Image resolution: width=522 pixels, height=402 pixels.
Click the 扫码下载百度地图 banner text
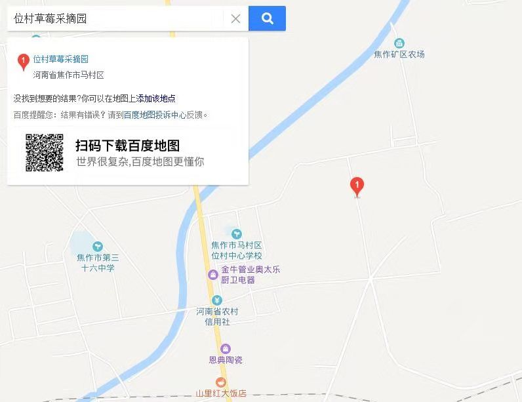point(127,146)
